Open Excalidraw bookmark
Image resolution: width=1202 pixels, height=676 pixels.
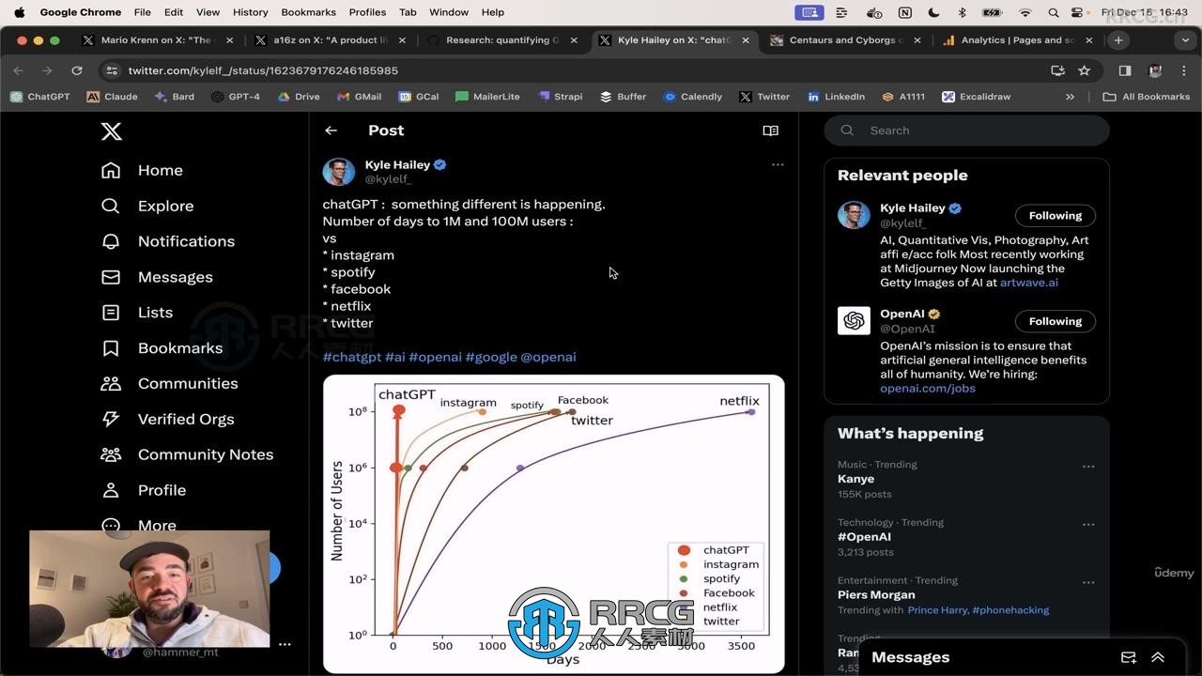[x=976, y=97]
